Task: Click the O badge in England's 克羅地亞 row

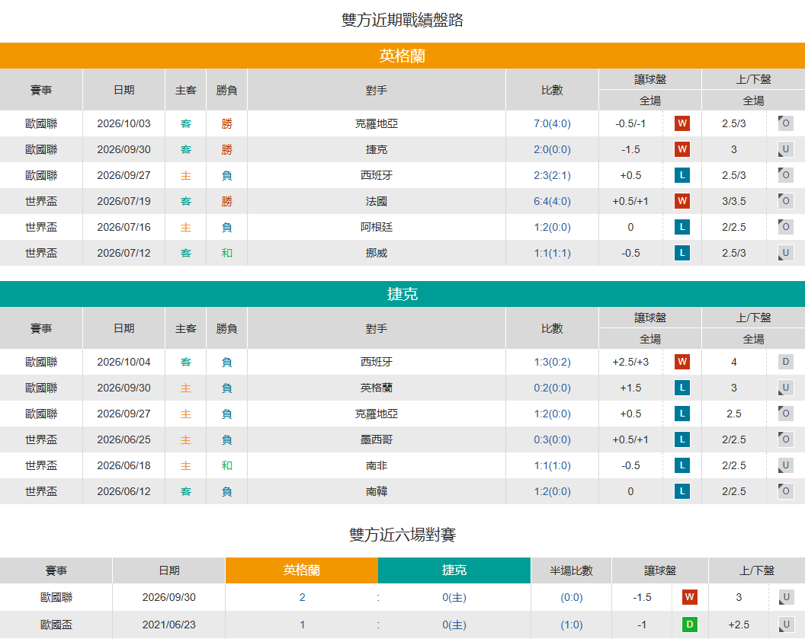Action: [785, 123]
